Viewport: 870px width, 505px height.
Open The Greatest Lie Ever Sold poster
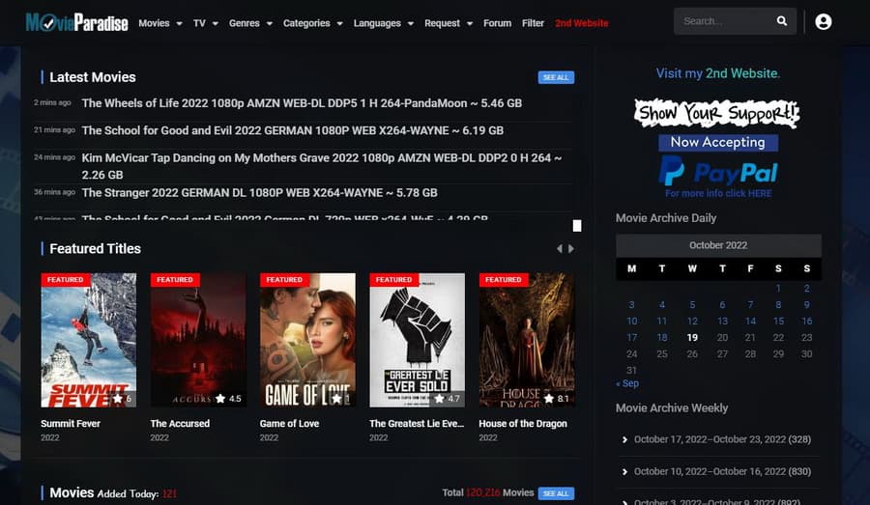[x=418, y=340]
